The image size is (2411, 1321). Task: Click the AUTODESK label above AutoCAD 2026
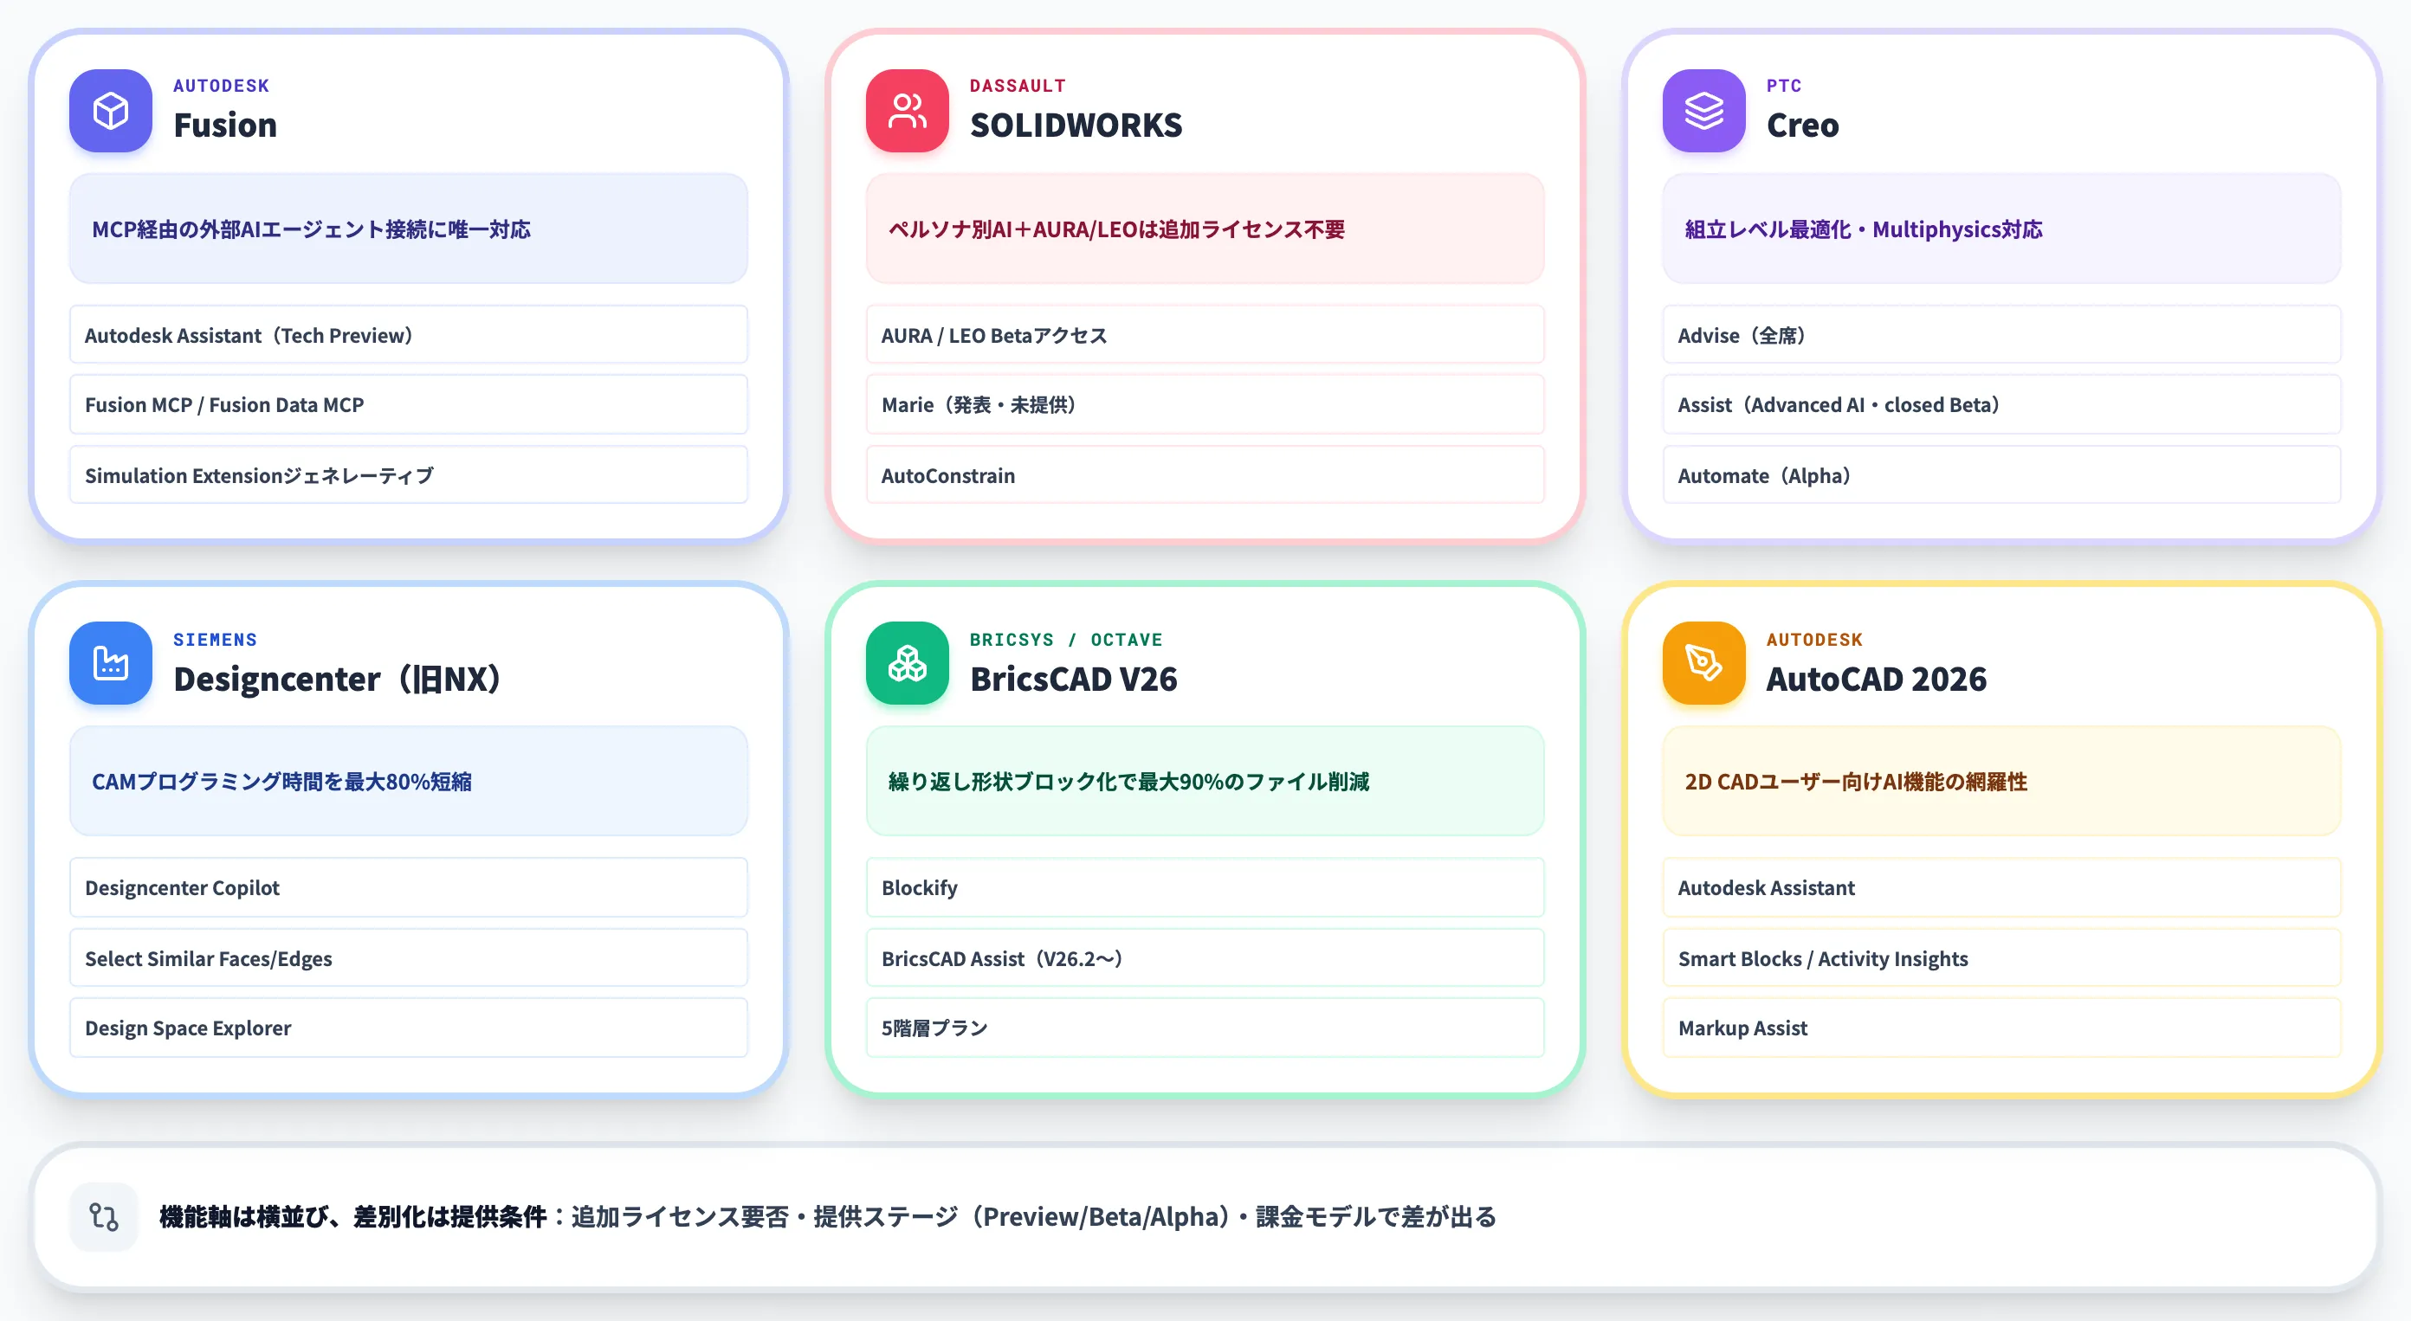[x=1815, y=640]
